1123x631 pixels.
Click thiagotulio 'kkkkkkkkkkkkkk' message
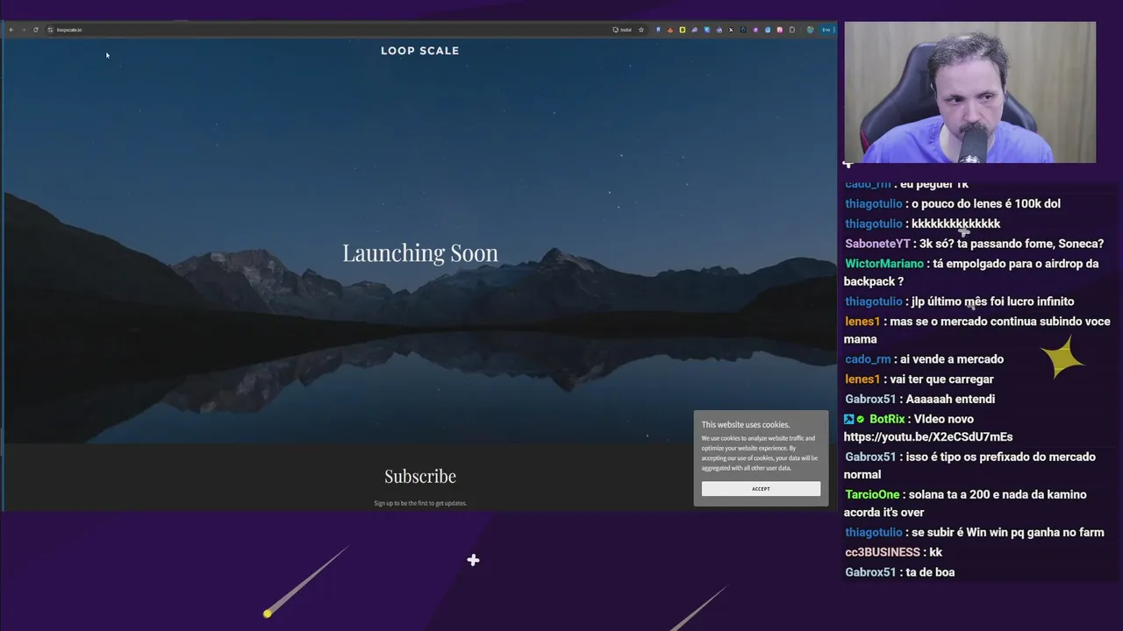pyautogui.click(x=955, y=223)
